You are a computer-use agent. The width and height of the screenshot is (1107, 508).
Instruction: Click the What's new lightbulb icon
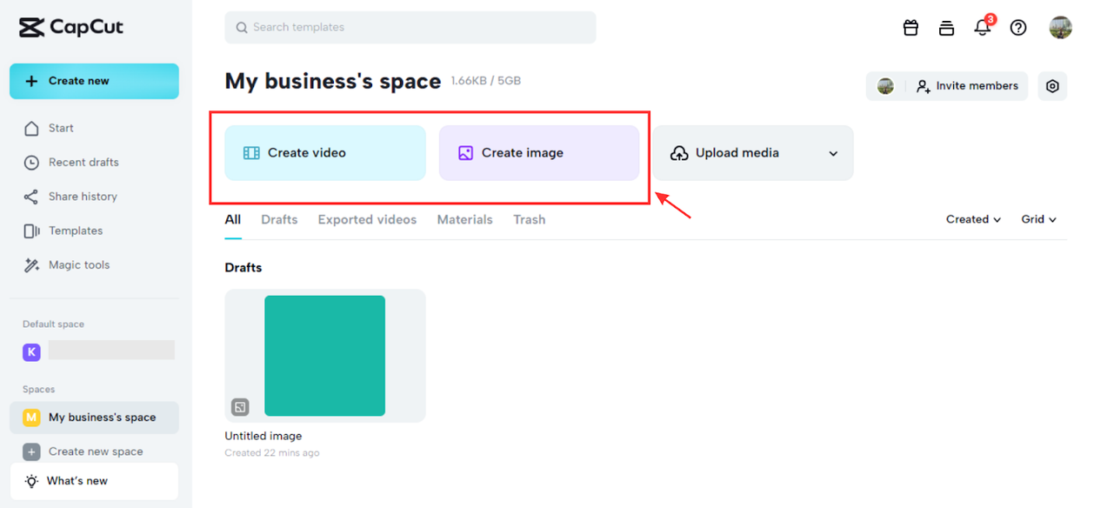coord(31,481)
